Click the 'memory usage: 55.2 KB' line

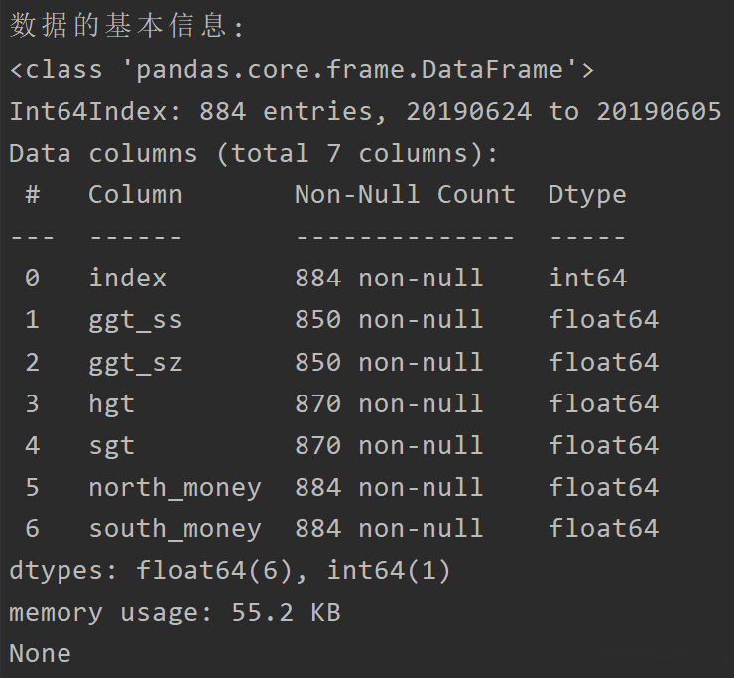point(175,612)
